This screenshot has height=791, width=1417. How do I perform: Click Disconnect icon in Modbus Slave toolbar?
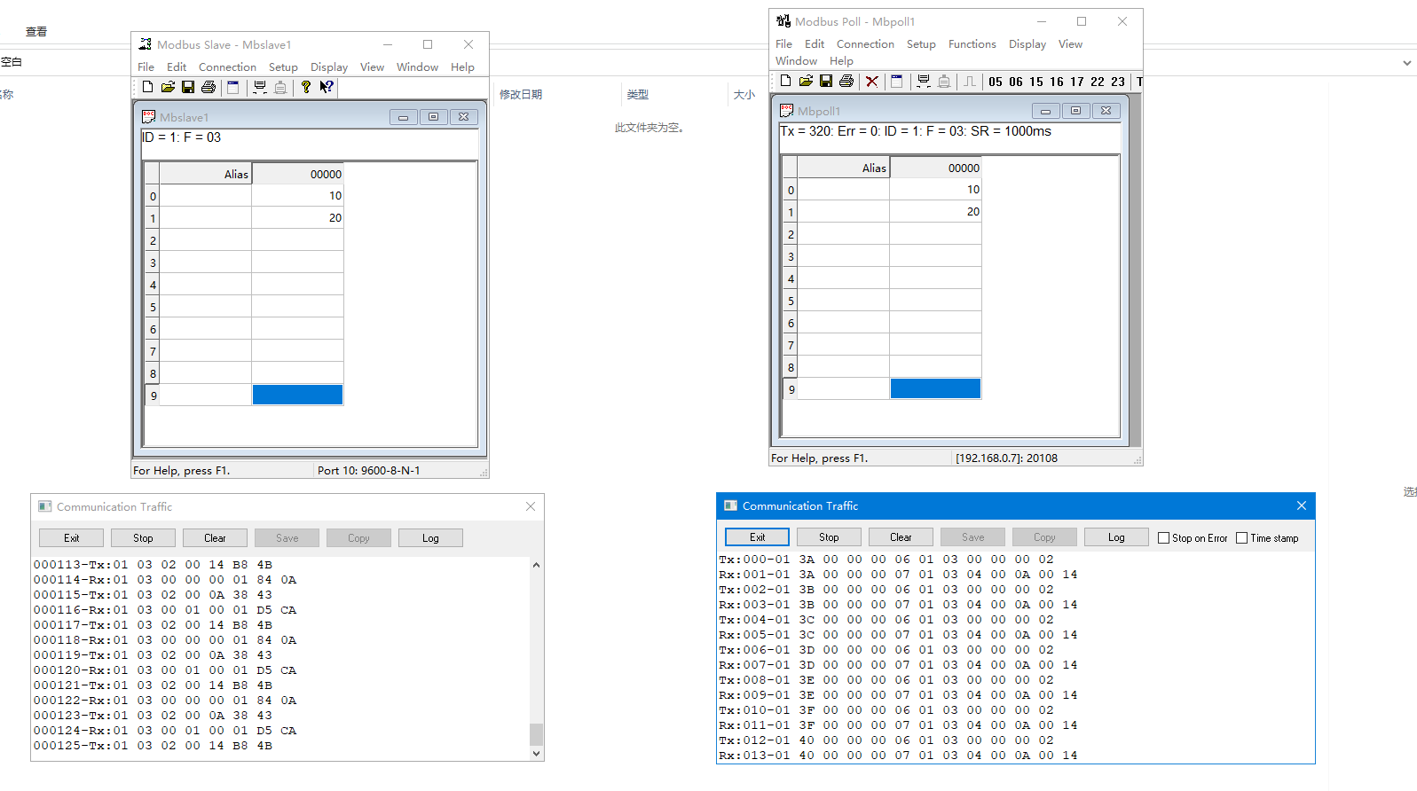point(280,87)
